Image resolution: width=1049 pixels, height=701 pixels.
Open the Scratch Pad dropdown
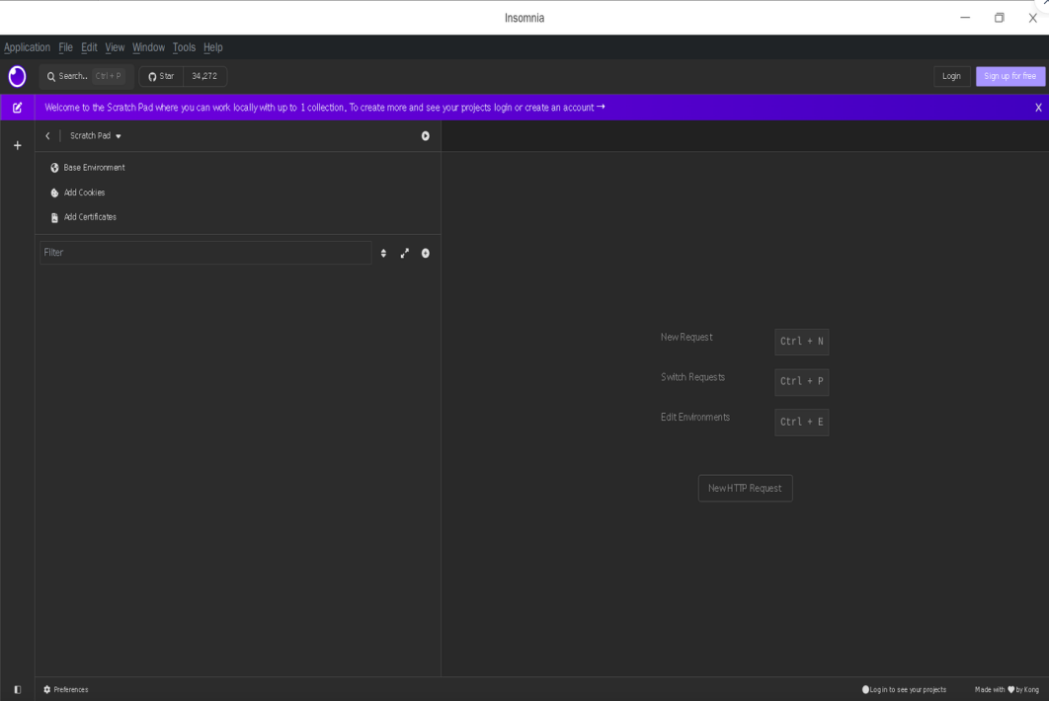96,136
